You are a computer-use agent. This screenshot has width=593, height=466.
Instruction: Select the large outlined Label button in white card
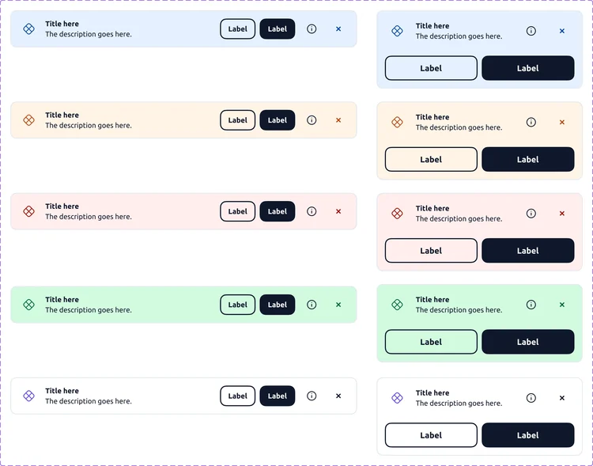click(431, 435)
